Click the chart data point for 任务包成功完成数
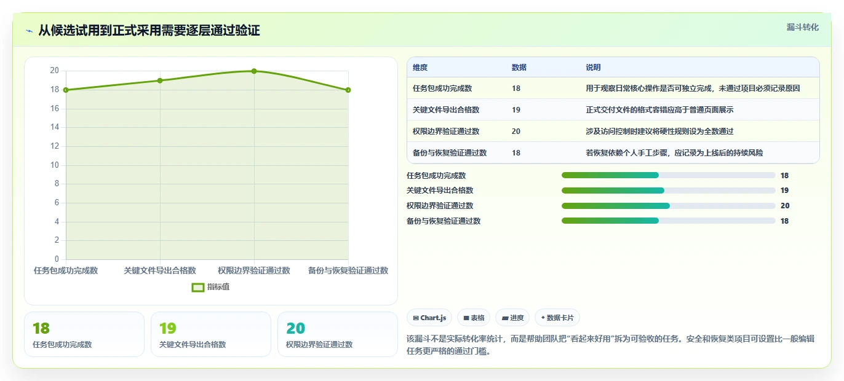This screenshot has width=844, height=381. (x=66, y=90)
